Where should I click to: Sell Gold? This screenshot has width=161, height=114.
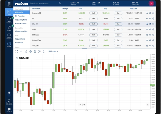point(93,29)
